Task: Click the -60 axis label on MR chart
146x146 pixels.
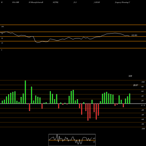Action: [x=142, y=119]
